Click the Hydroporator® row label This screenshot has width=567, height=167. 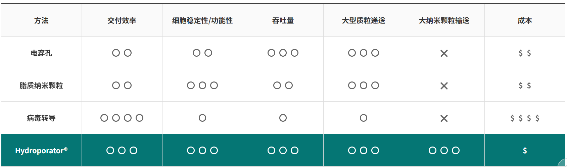[41, 151]
